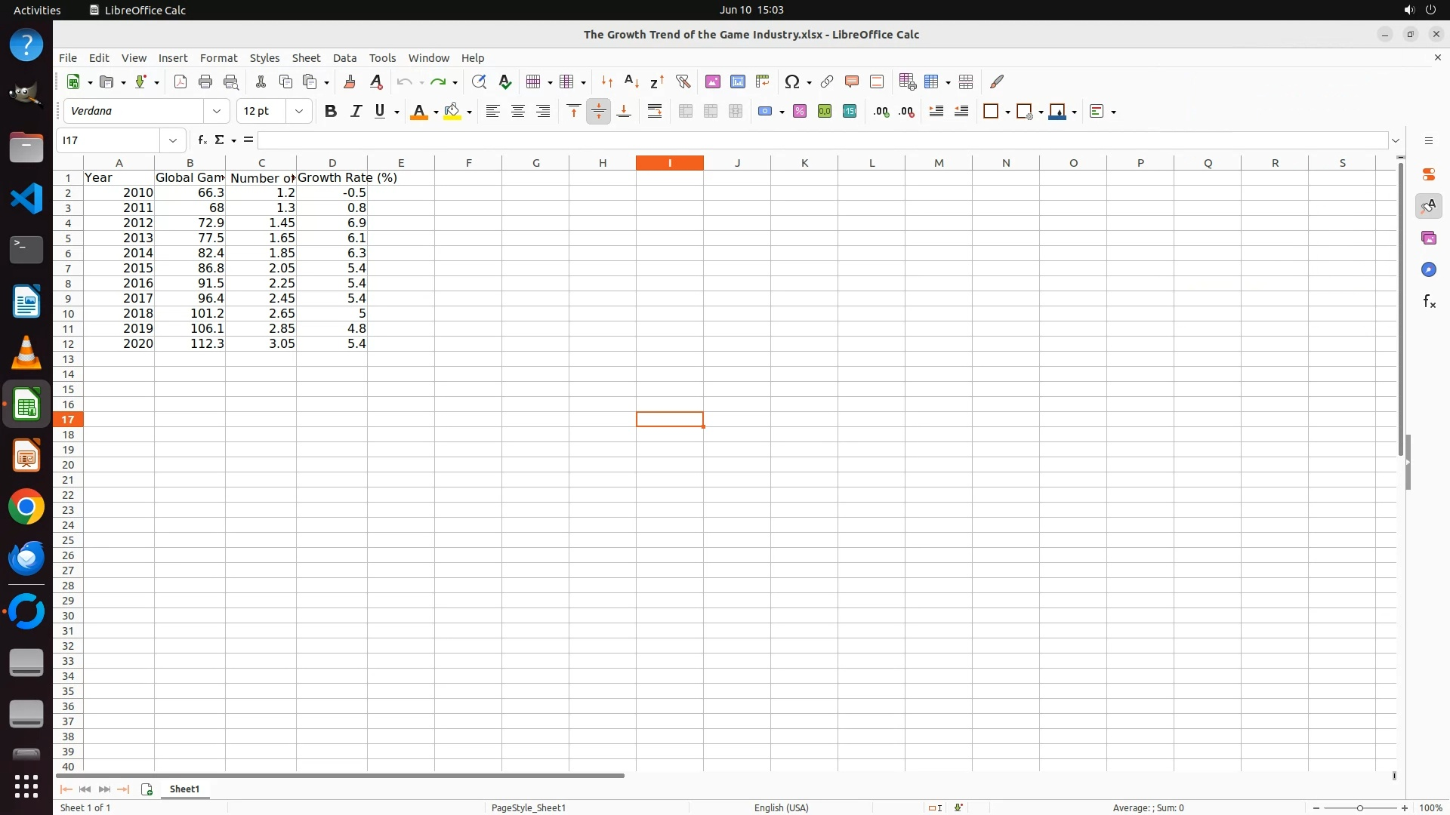This screenshot has height=815, width=1450.
Task: Insert a chart using the toolbar icon
Action: coord(738,81)
